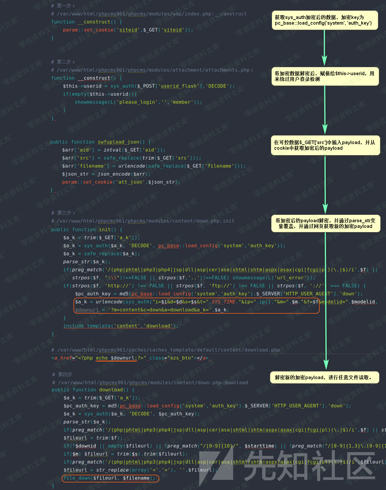Click the include template('content','download') line

(121, 326)
